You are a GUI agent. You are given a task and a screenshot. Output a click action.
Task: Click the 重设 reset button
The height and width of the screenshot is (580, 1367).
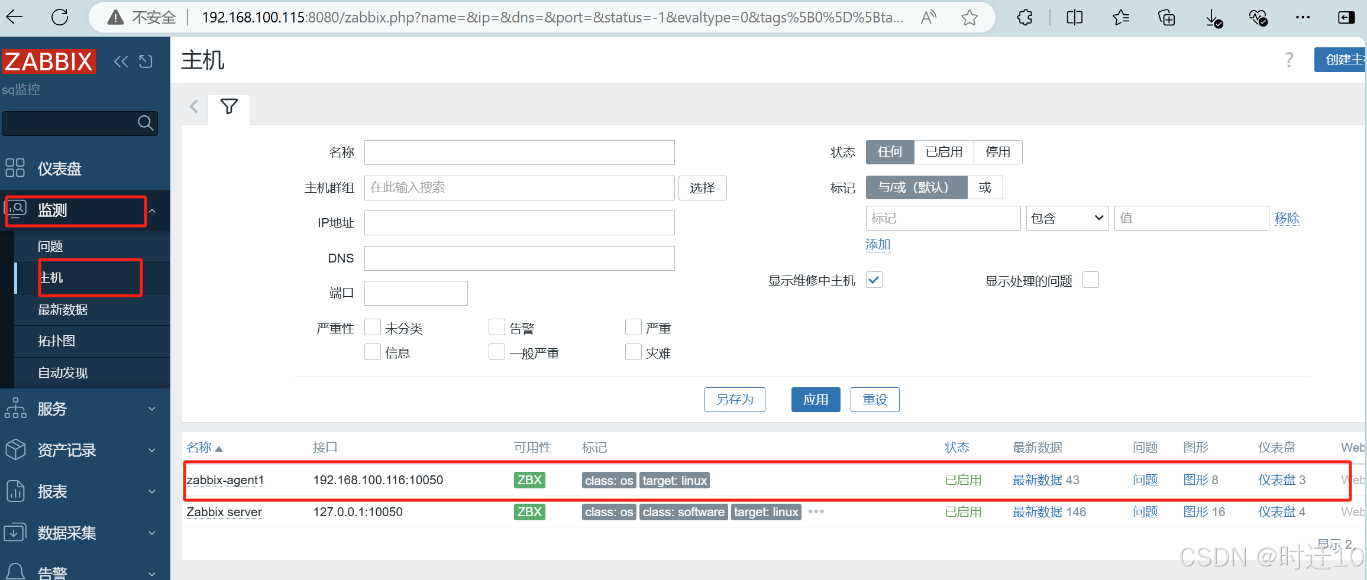pyautogui.click(x=875, y=400)
